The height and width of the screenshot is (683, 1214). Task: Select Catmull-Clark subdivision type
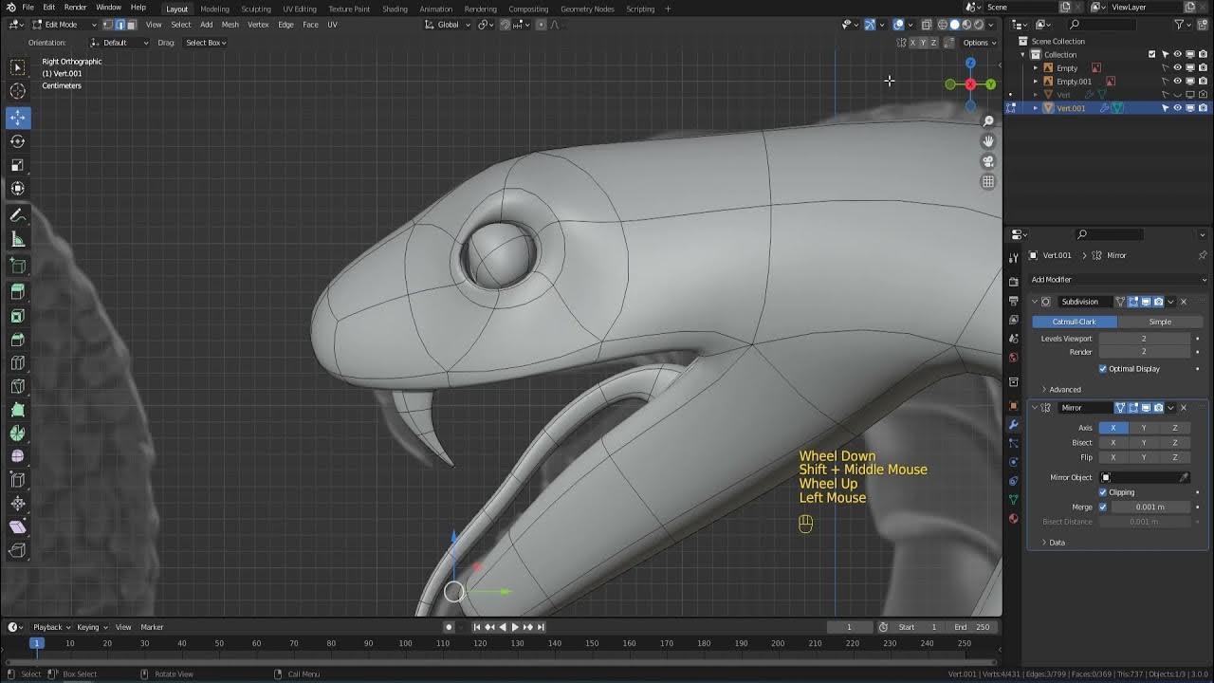[1075, 322]
